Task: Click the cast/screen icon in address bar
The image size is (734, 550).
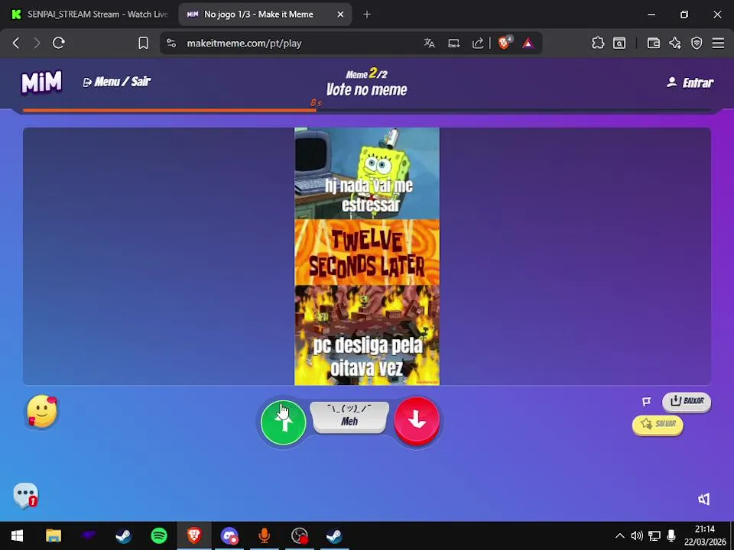Action: 453,43
